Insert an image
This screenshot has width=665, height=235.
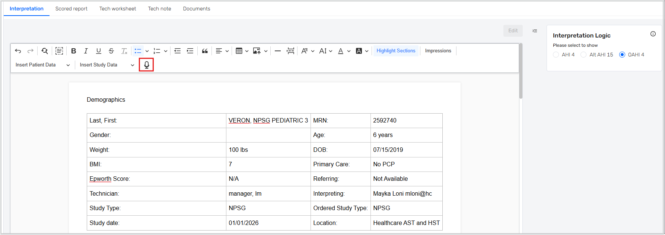point(257,51)
